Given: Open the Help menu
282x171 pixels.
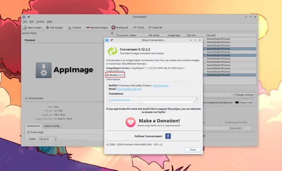Looking at the screenshot, I should [49, 22].
